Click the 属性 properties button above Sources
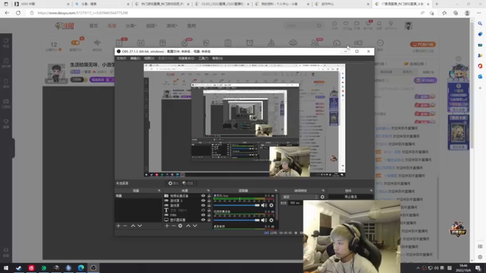This screenshot has height=273, width=486. point(173,183)
